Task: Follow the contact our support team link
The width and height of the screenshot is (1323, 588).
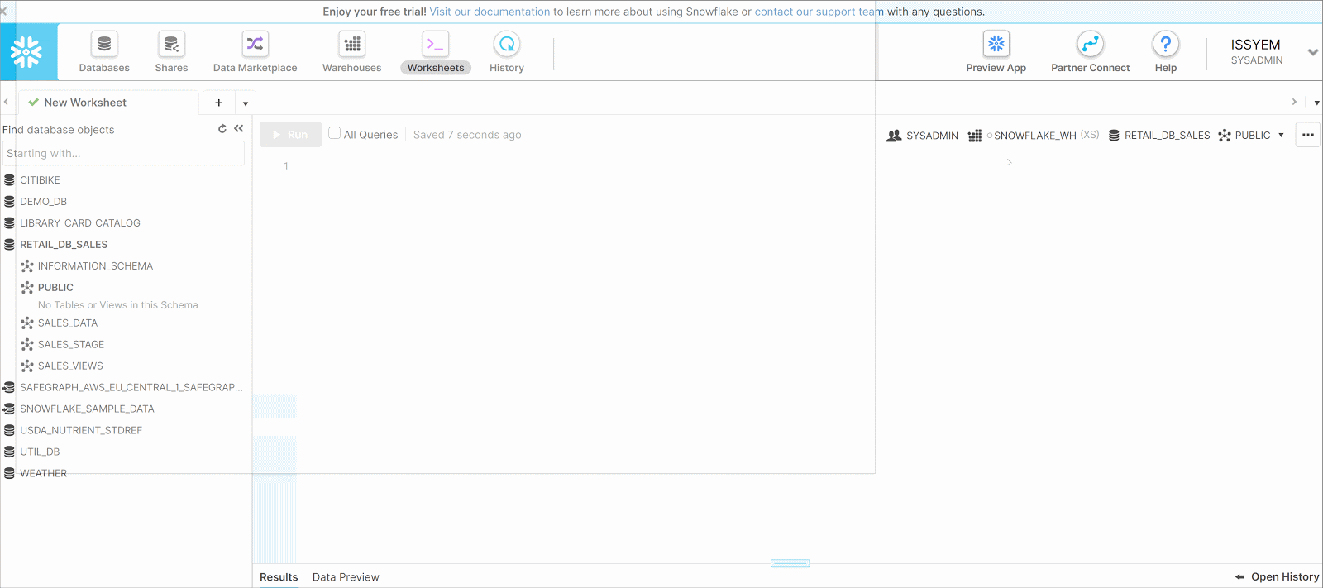Action: 819,12
